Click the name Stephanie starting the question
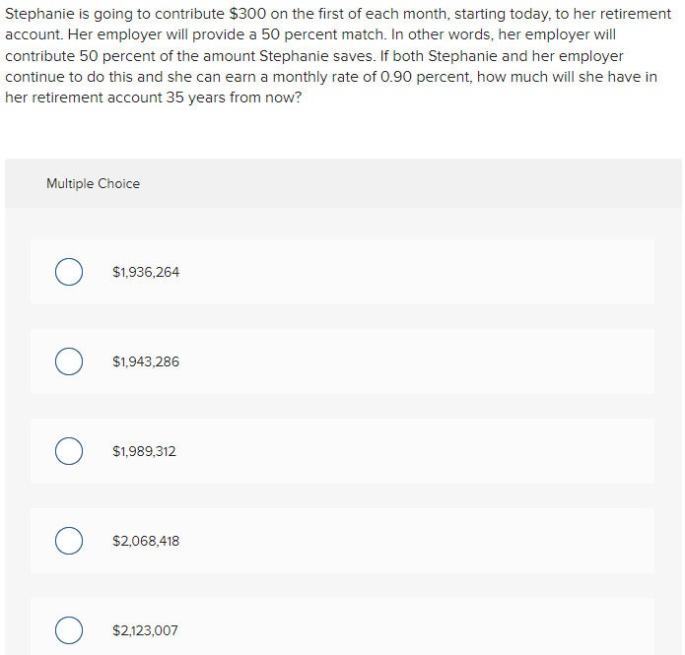This screenshot has height=655, width=685. point(39,14)
